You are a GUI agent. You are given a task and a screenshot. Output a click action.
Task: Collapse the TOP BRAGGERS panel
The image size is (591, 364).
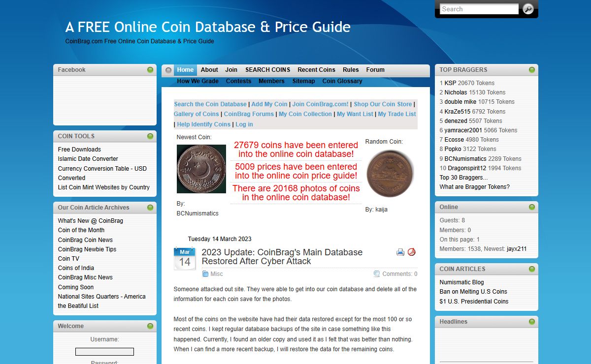pos(532,70)
